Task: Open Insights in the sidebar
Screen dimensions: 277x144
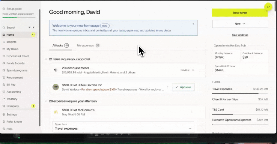Action: pos(19,42)
